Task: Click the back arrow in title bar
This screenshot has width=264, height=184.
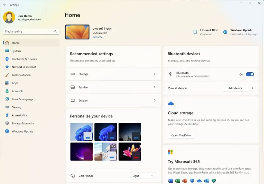Action: point(4,5)
